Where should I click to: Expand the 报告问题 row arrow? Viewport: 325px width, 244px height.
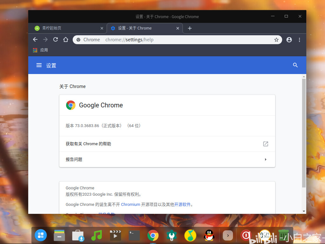pyautogui.click(x=266, y=159)
